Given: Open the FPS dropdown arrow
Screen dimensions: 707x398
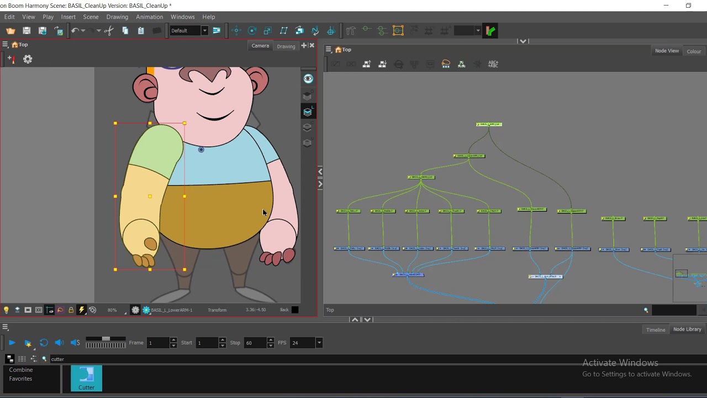Looking at the screenshot, I should pyautogui.click(x=319, y=343).
